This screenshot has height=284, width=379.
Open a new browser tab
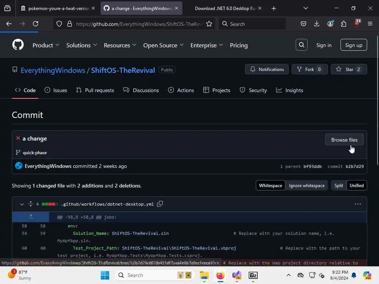(274, 9)
